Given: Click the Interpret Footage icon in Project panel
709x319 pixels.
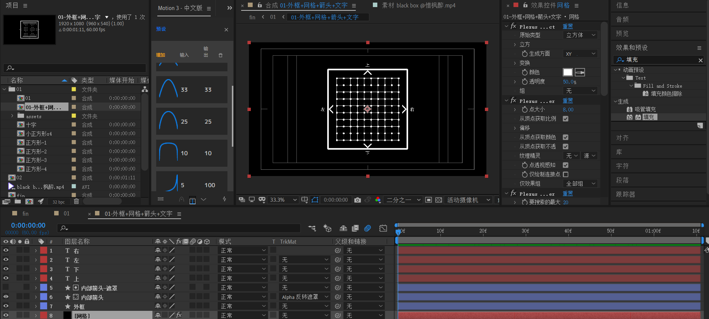Looking at the screenshot, I should pos(6,201).
